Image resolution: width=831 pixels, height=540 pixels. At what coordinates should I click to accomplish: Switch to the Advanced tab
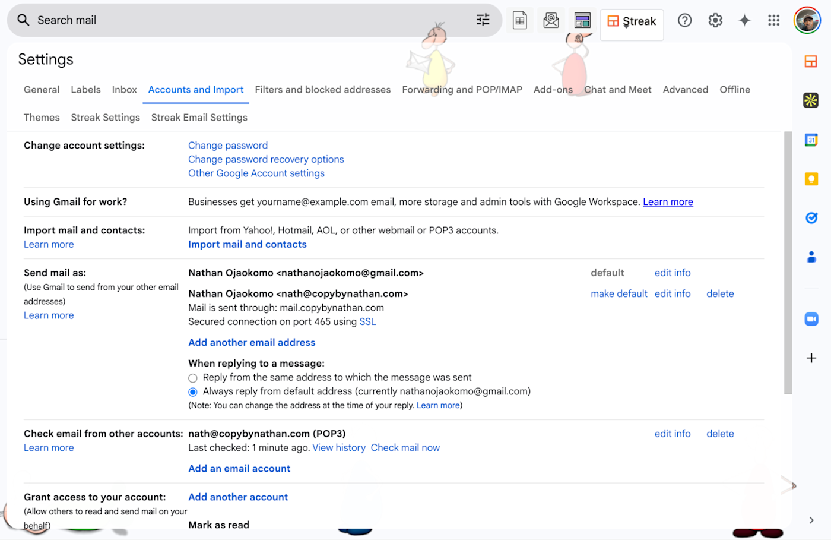pos(685,90)
